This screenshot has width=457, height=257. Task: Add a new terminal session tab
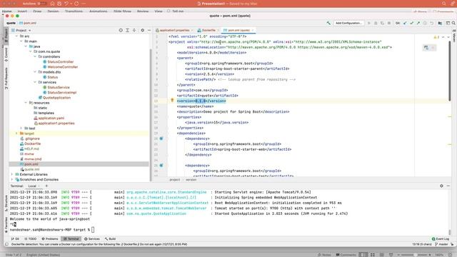46,186
